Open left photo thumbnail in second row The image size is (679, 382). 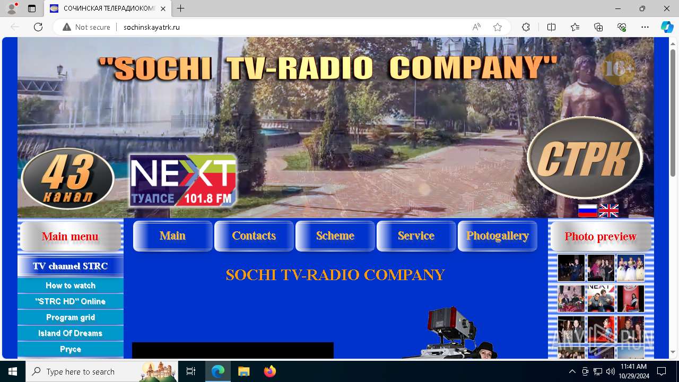[571, 299]
